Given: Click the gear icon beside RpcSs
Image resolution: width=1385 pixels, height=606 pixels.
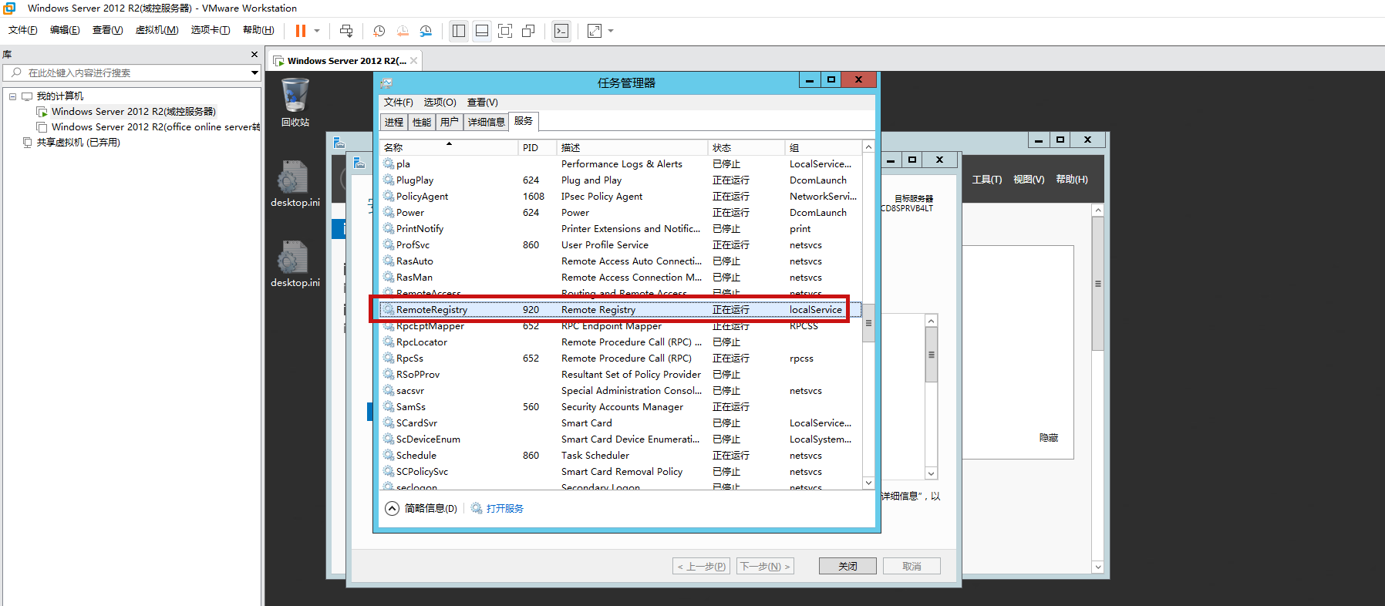Looking at the screenshot, I should [389, 358].
